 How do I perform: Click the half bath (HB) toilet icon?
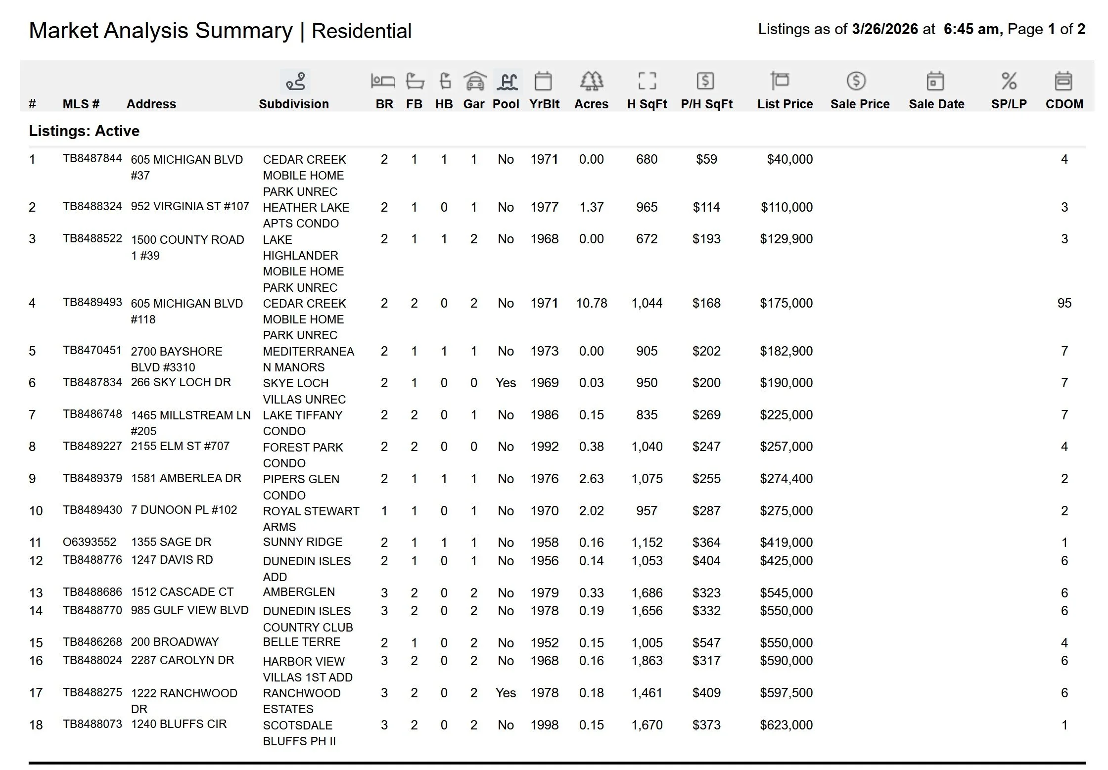pyautogui.click(x=445, y=81)
